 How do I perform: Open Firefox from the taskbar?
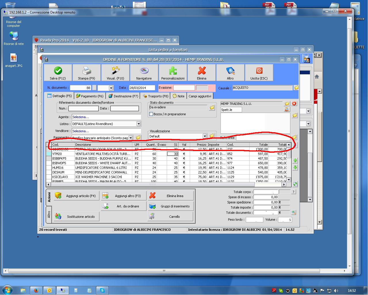[36, 290]
